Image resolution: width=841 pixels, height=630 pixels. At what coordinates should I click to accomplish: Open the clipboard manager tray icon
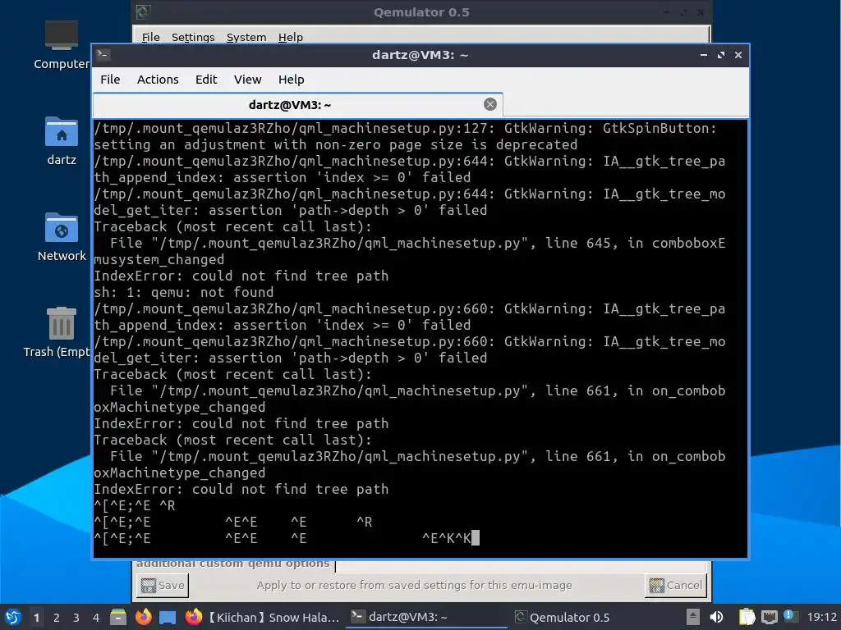coord(747,617)
